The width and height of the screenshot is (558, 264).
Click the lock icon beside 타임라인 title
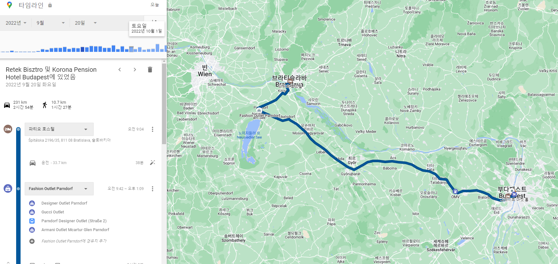click(x=50, y=5)
